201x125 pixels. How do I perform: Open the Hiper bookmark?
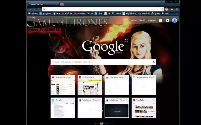pyautogui.click(x=98, y=13)
